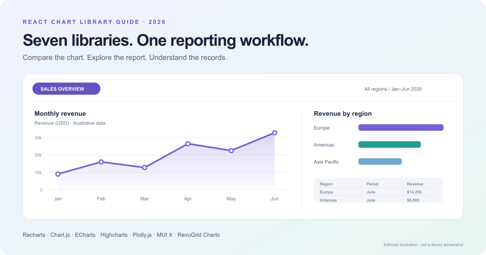This screenshot has width=486, height=255.
Task: Click the Feb x-axis label
Action: tap(101, 199)
